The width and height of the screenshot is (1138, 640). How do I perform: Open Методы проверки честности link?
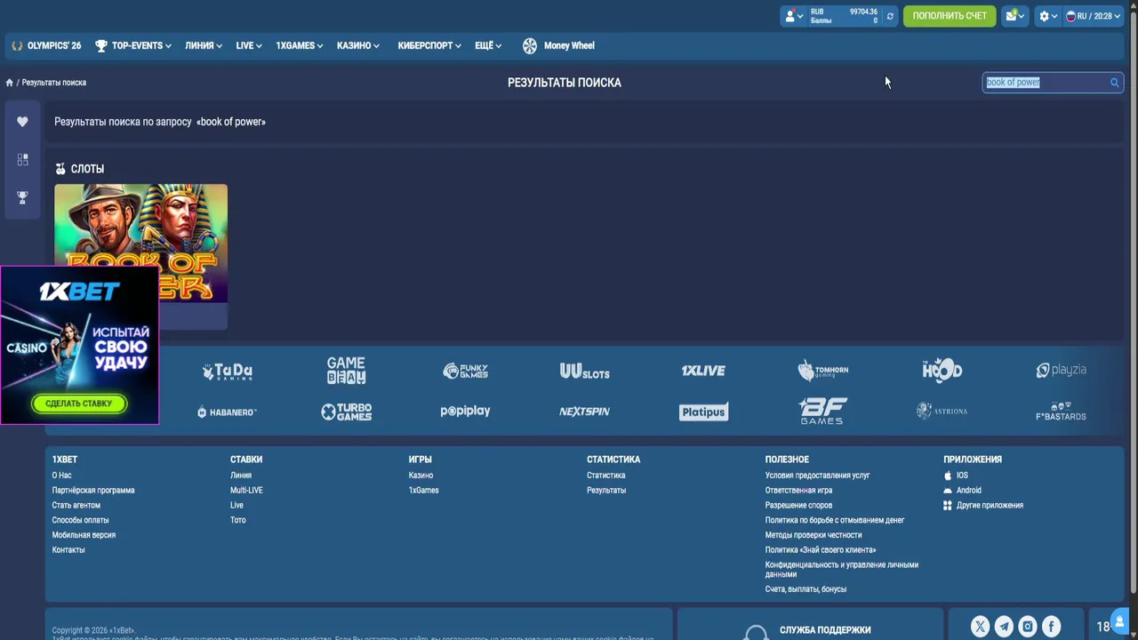coord(813,535)
